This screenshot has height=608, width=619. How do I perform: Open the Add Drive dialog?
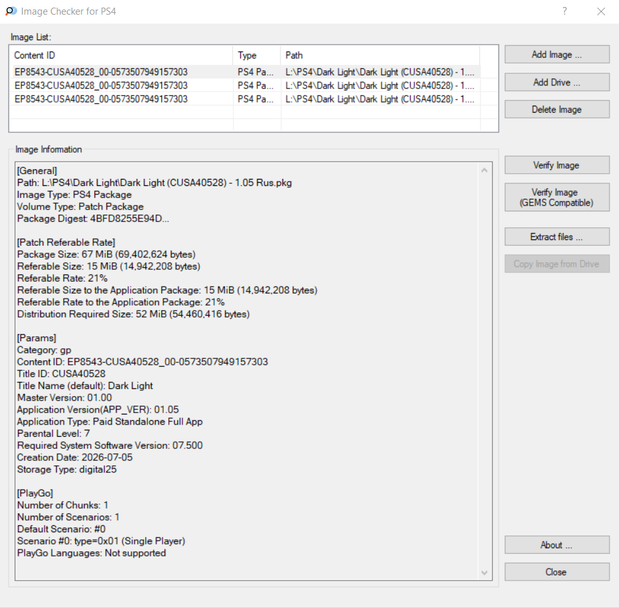pyautogui.click(x=557, y=82)
